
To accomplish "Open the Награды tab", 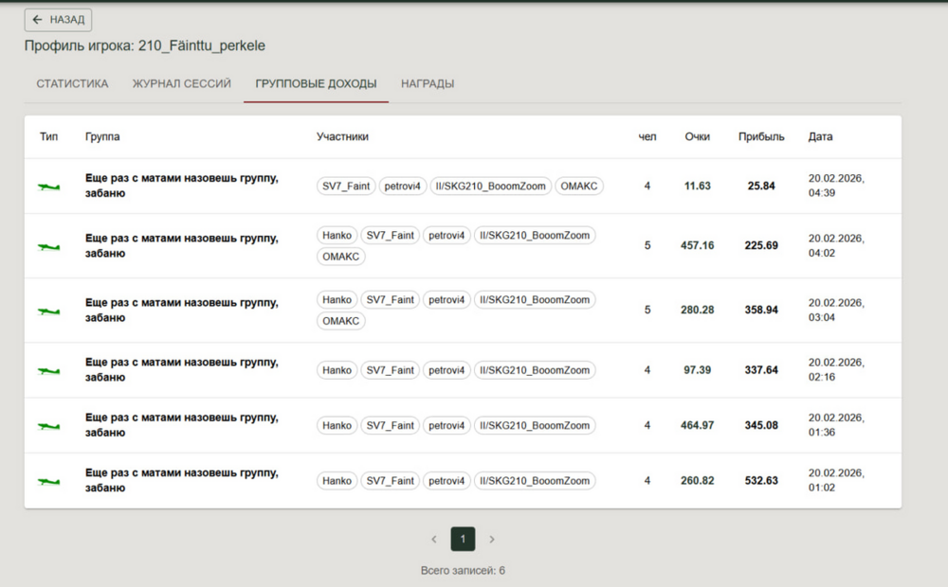I will coord(428,83).
